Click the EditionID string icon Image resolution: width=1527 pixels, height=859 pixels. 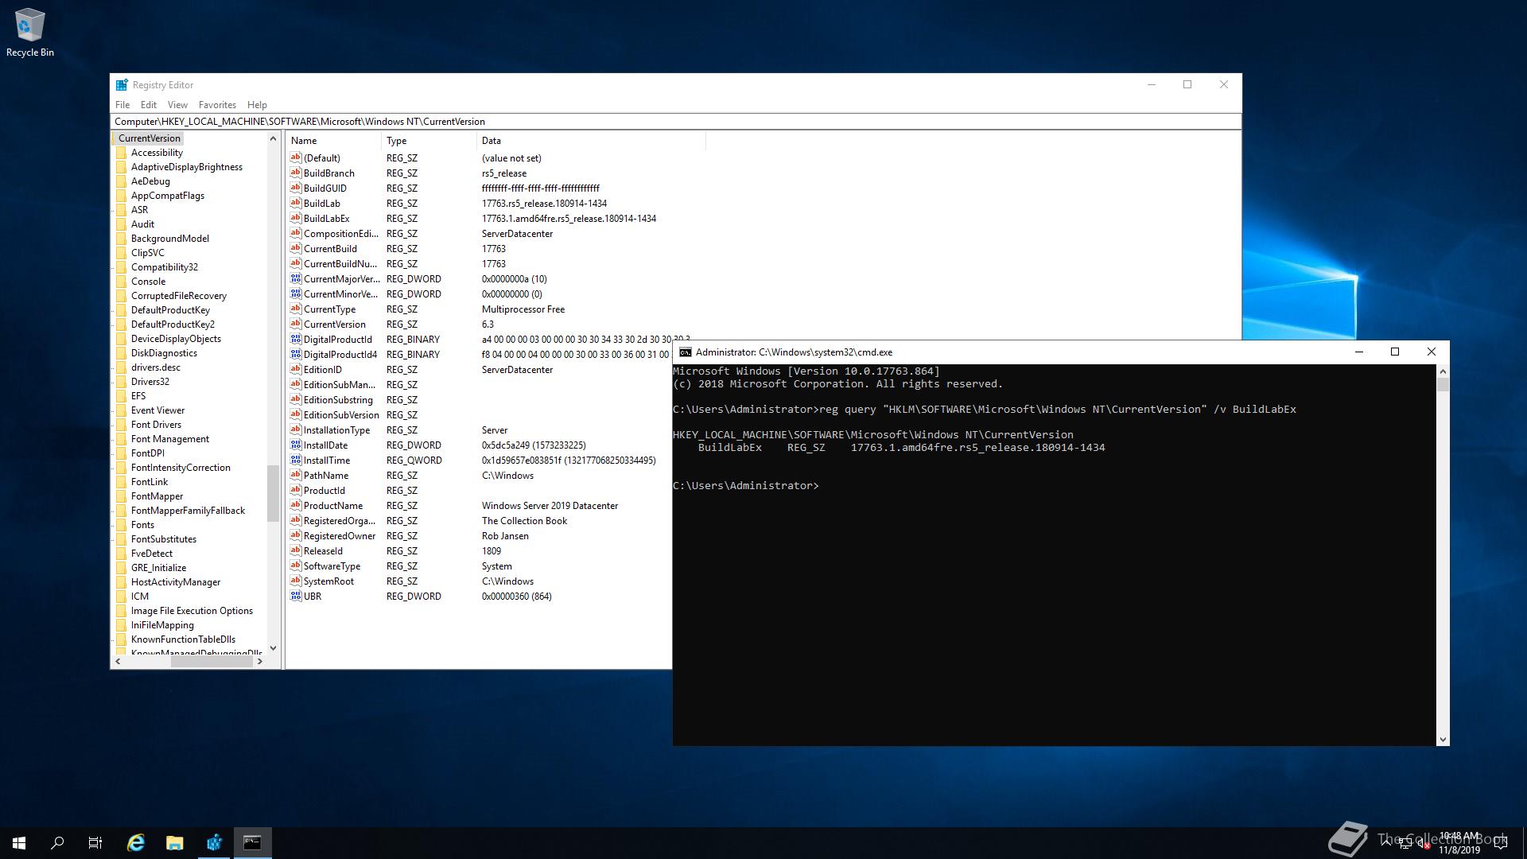(x=296, y=369)
